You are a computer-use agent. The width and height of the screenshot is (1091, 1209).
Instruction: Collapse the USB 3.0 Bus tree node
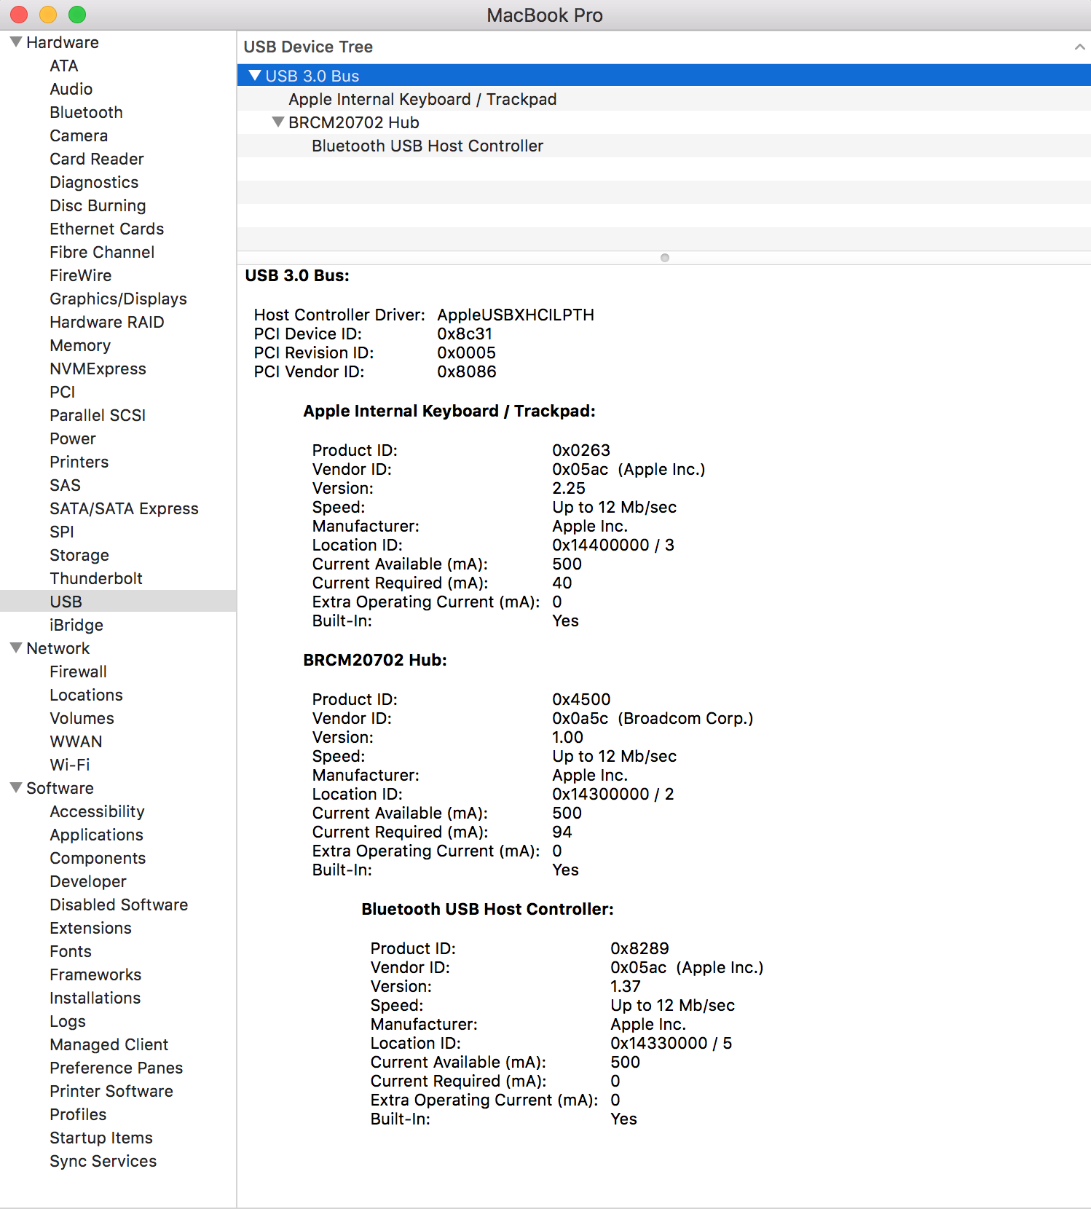pos(255,76)
